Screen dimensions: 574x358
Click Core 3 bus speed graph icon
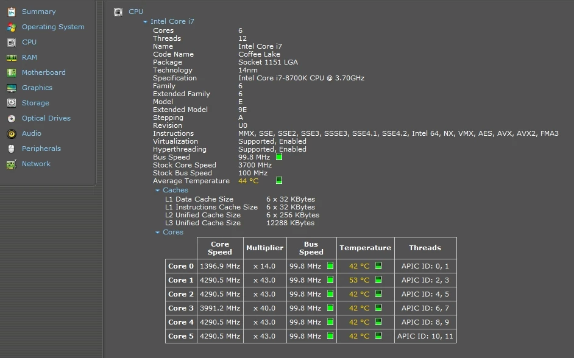pos(330,308)
